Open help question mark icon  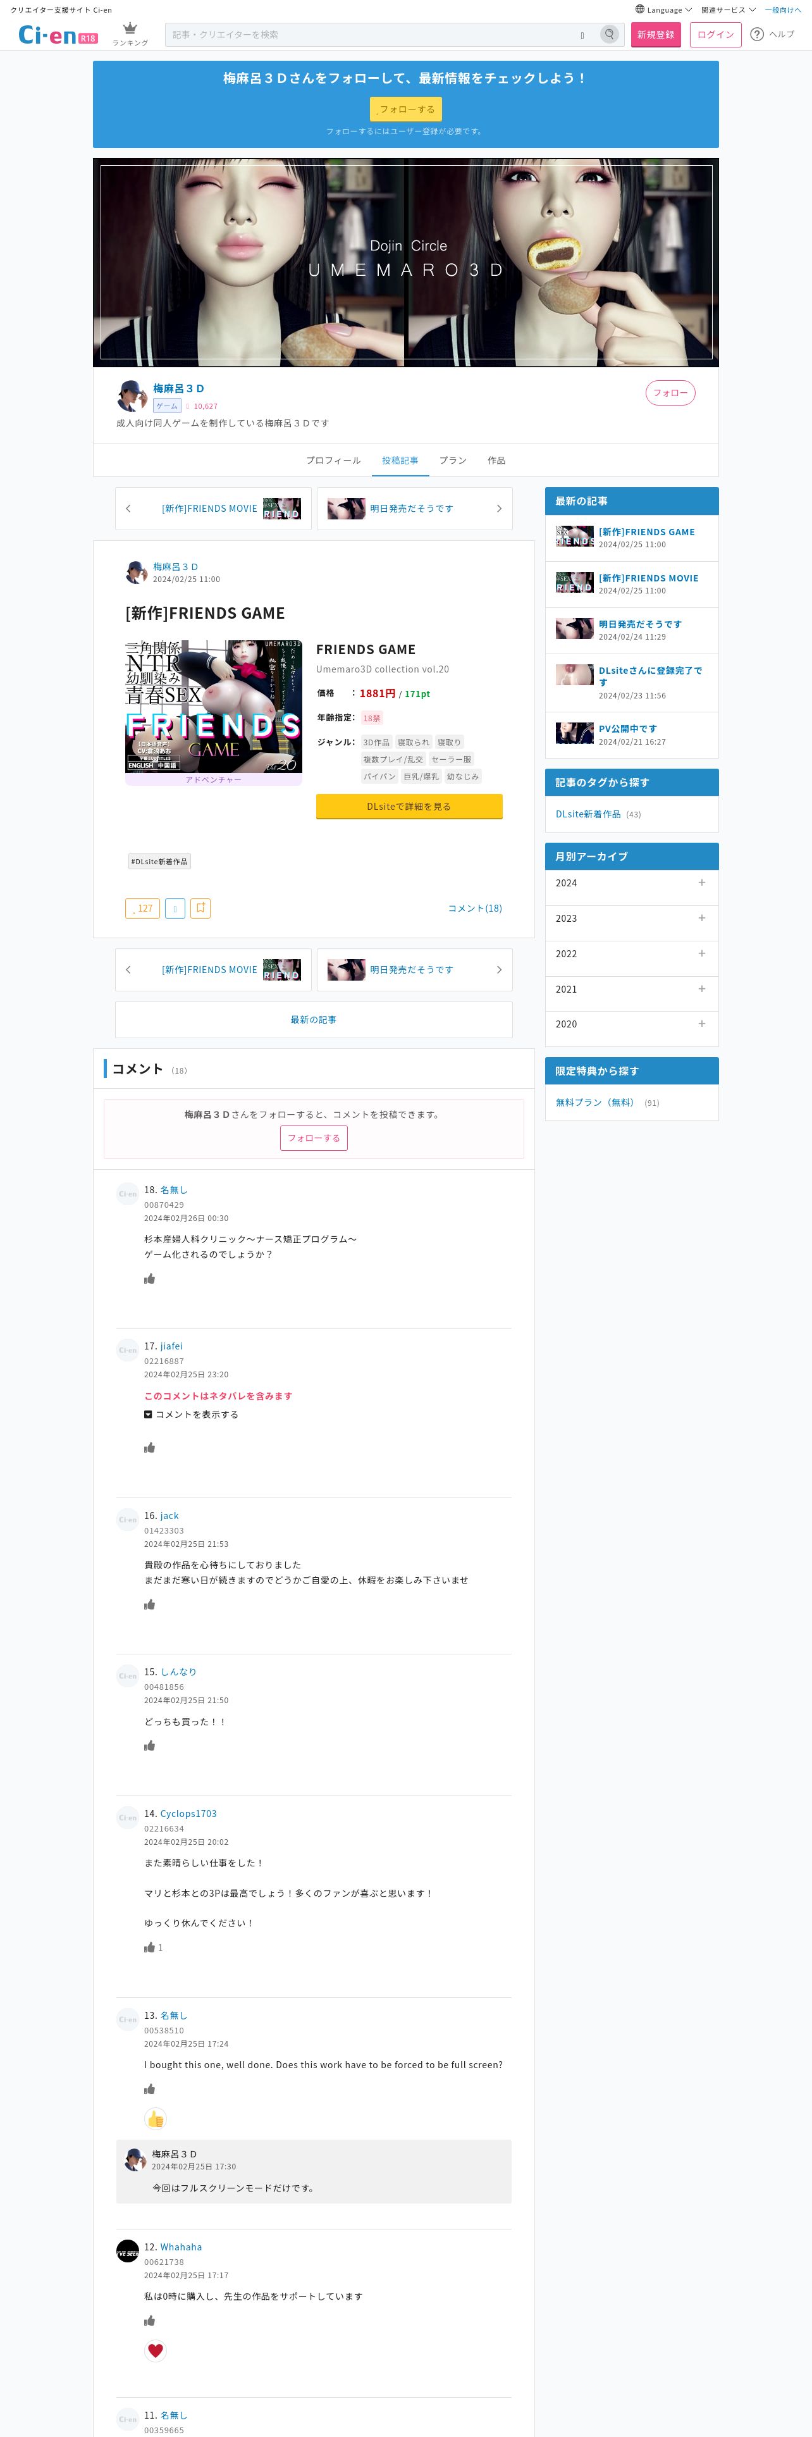tap(756, 34)
